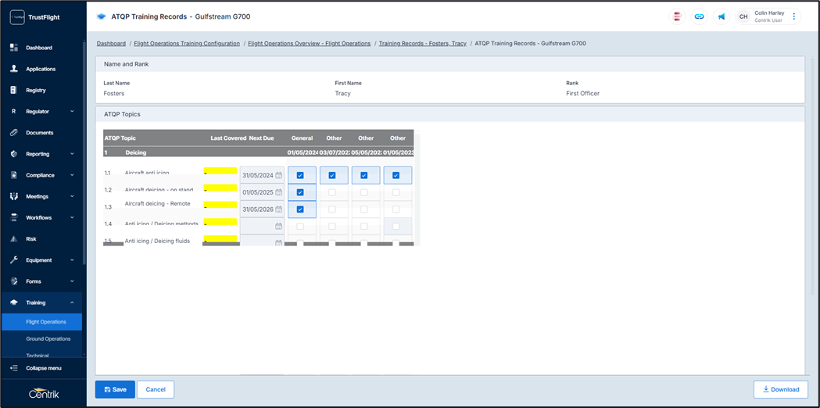Click the megaphone announcements icon
Screen dimensions: 820x408
tap(721, 16)
